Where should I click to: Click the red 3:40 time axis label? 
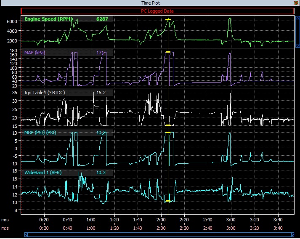click(278, 228)
